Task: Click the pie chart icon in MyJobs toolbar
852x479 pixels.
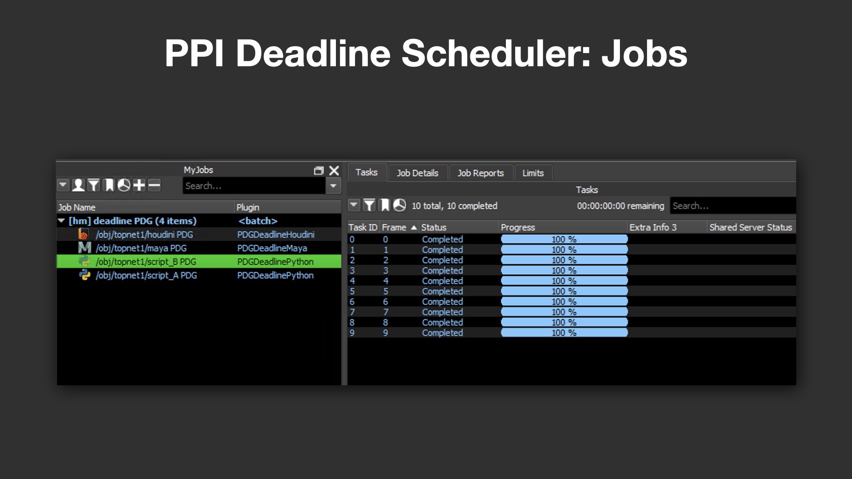Action: [x=124, y=185]
